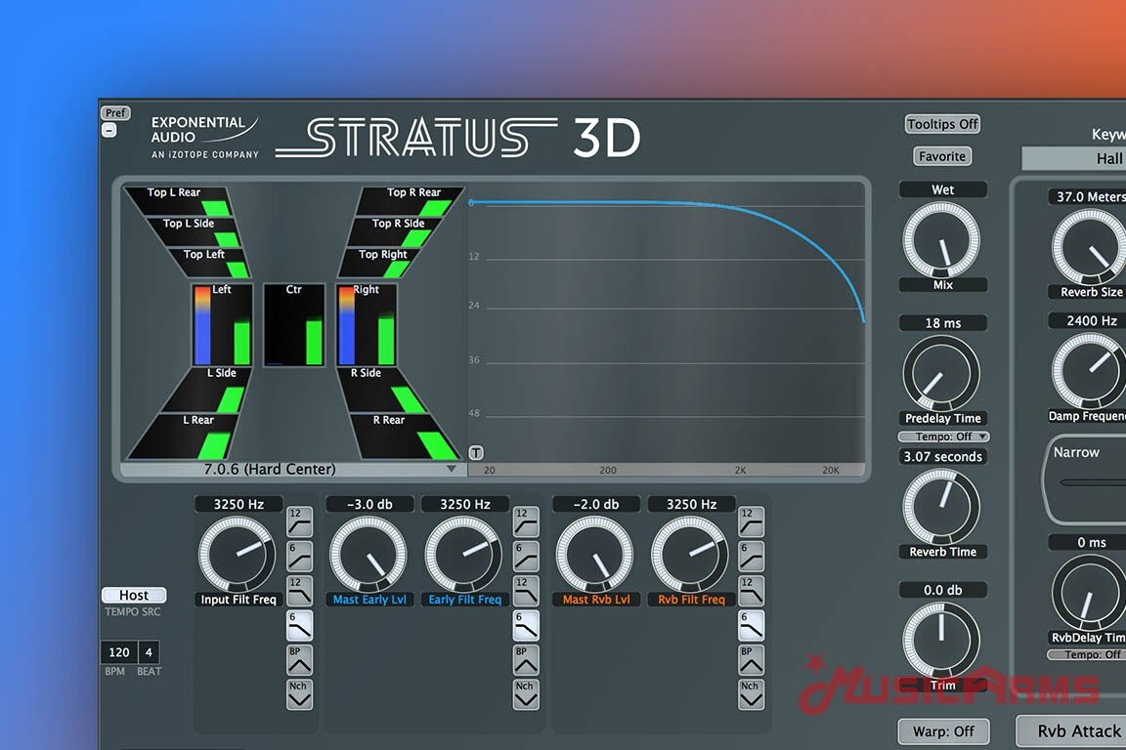Open the Pref menu

(115, 113)
